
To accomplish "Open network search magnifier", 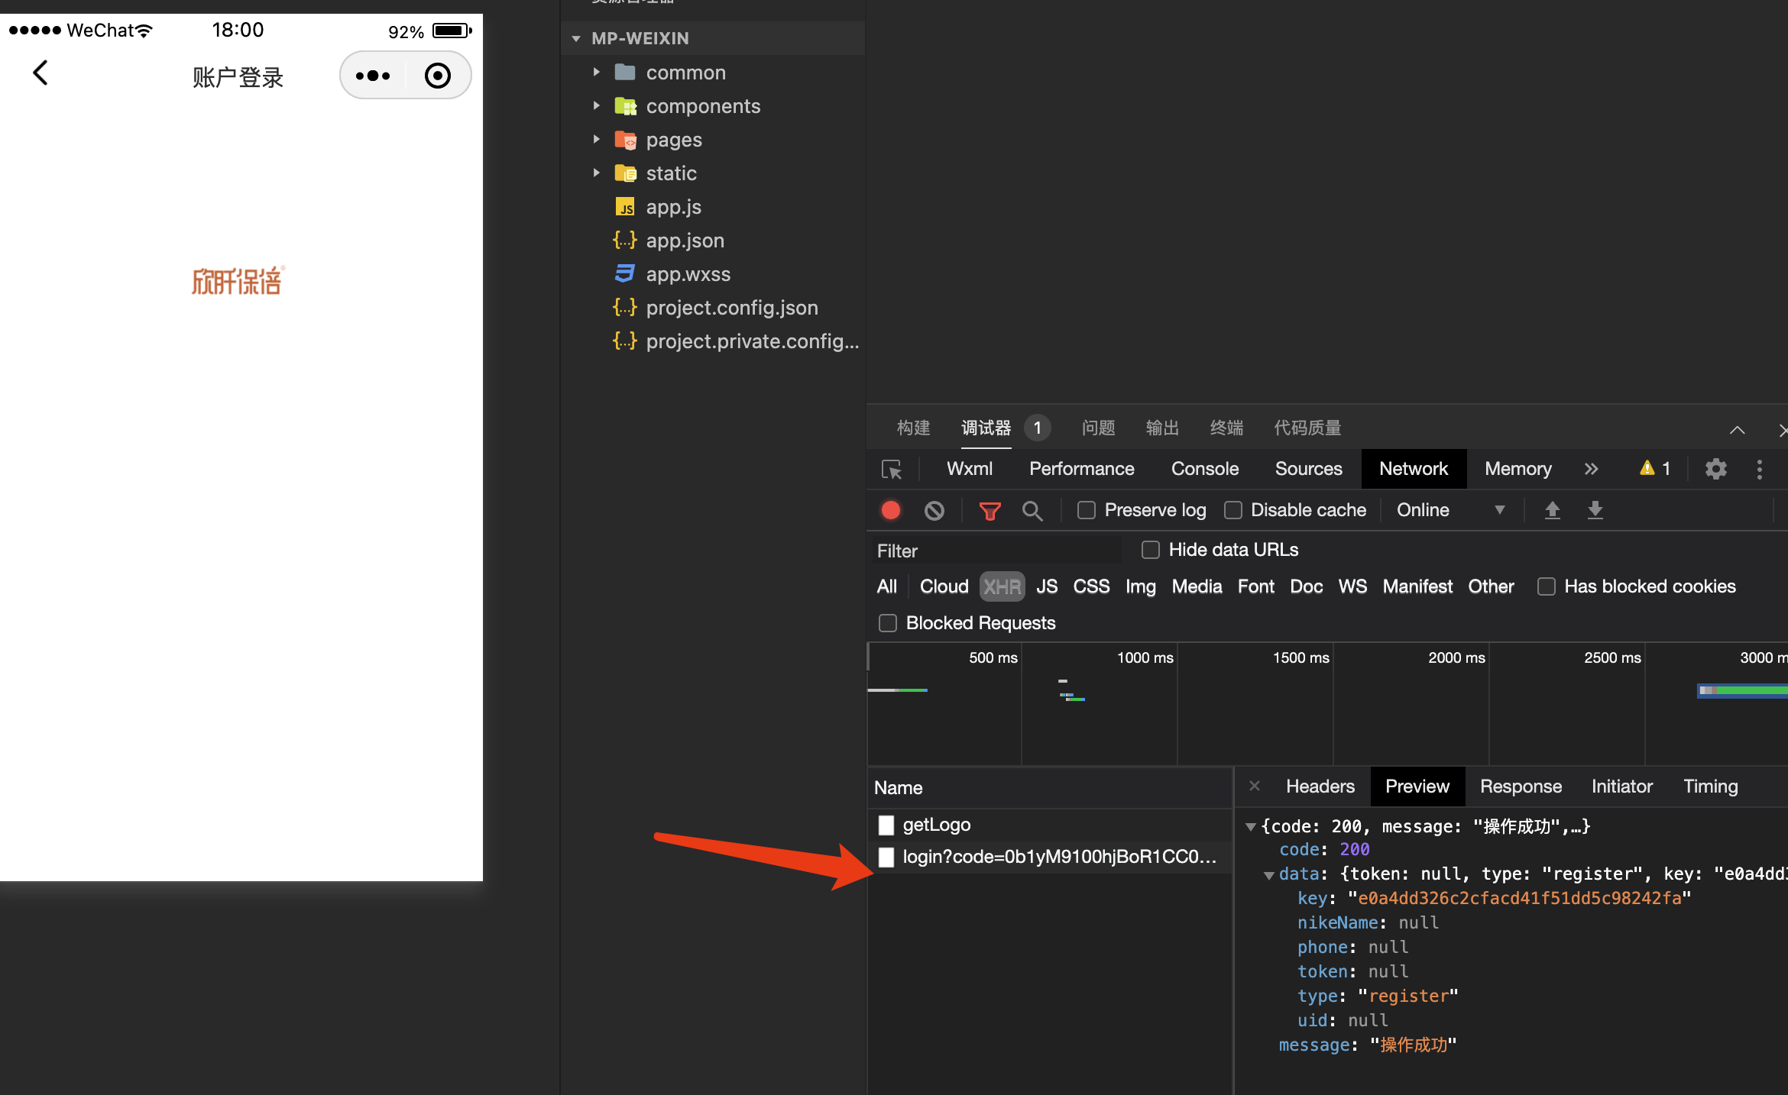I will click(x=1032, y=510).
